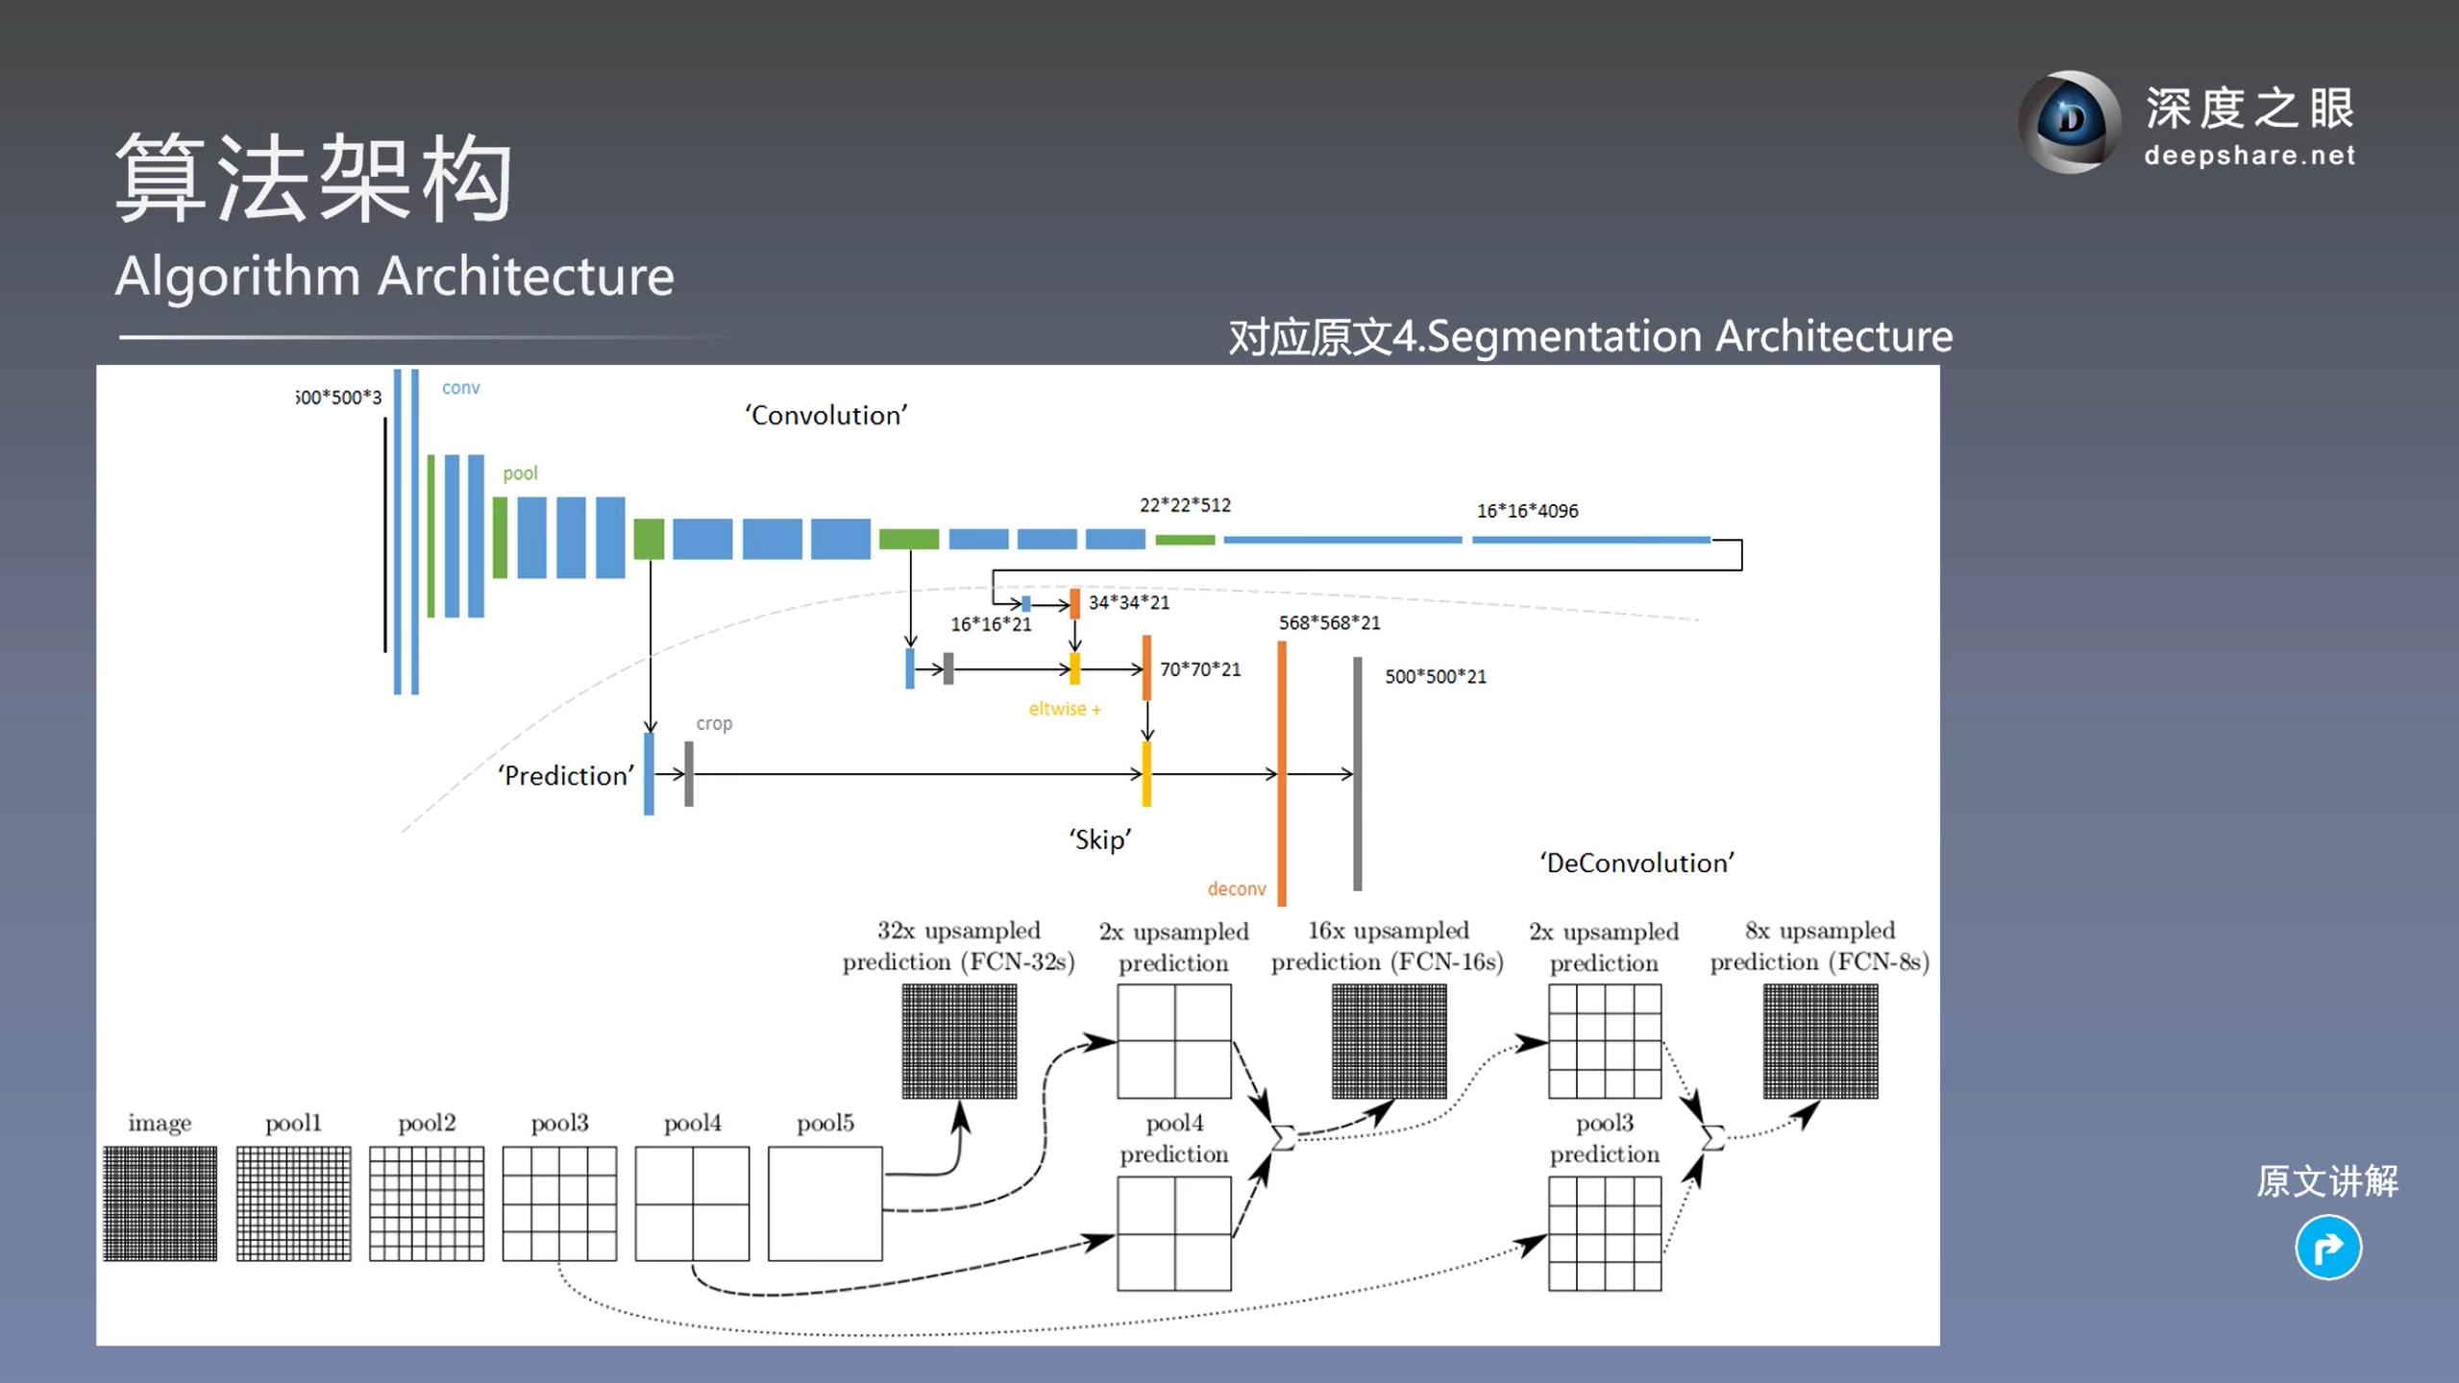Click the FCN-16s upsampled prediction grid
2459x1383 pixels.
(x=1389, y=1041)
